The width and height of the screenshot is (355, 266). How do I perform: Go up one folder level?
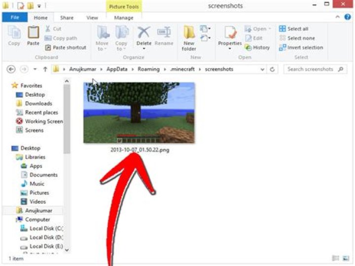[x=45, y=69]
